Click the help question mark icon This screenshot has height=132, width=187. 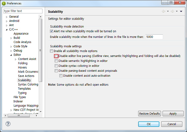pyautogui.click(x=8, y=124)
